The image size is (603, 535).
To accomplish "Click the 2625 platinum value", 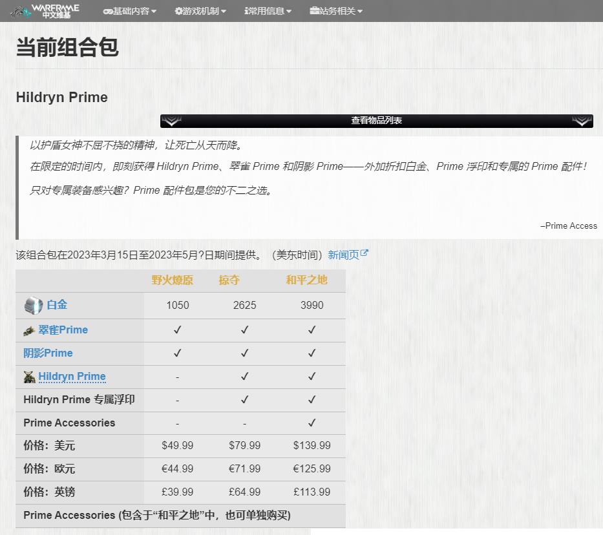I will click(x=244, y=305).
